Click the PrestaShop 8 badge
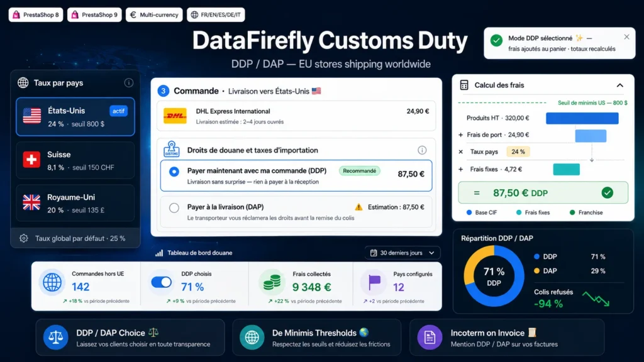The width and height of the screenshot is (644, 362). (x=36, y=15)
